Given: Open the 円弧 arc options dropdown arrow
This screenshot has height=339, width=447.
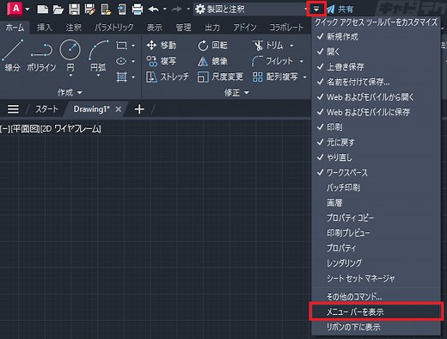Looking at the screenshot, I should [98, 76].
